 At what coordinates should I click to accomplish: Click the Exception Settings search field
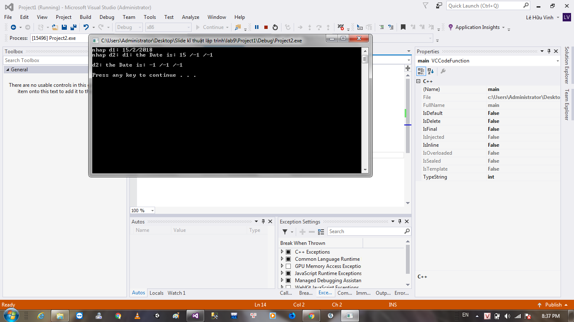(x=366, y=231)
